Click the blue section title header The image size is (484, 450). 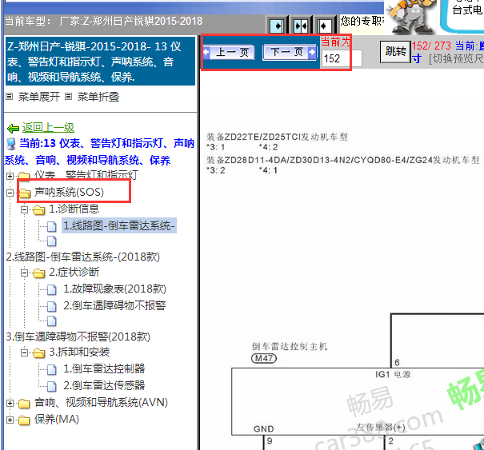pos(100,61)
